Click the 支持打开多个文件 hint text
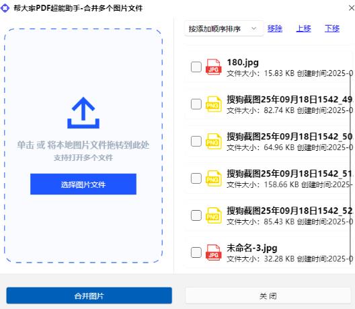355x309 pixels. pos(83,158)
